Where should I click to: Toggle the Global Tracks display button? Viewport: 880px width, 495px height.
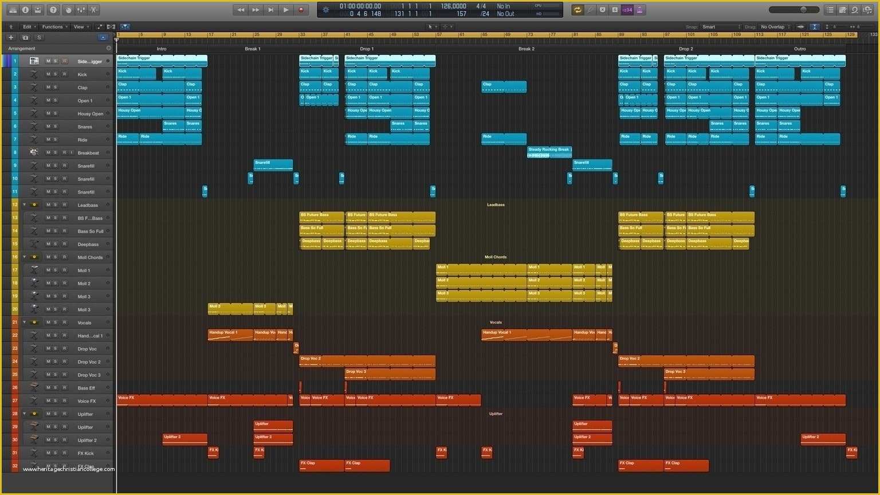[x=103, y=37]
